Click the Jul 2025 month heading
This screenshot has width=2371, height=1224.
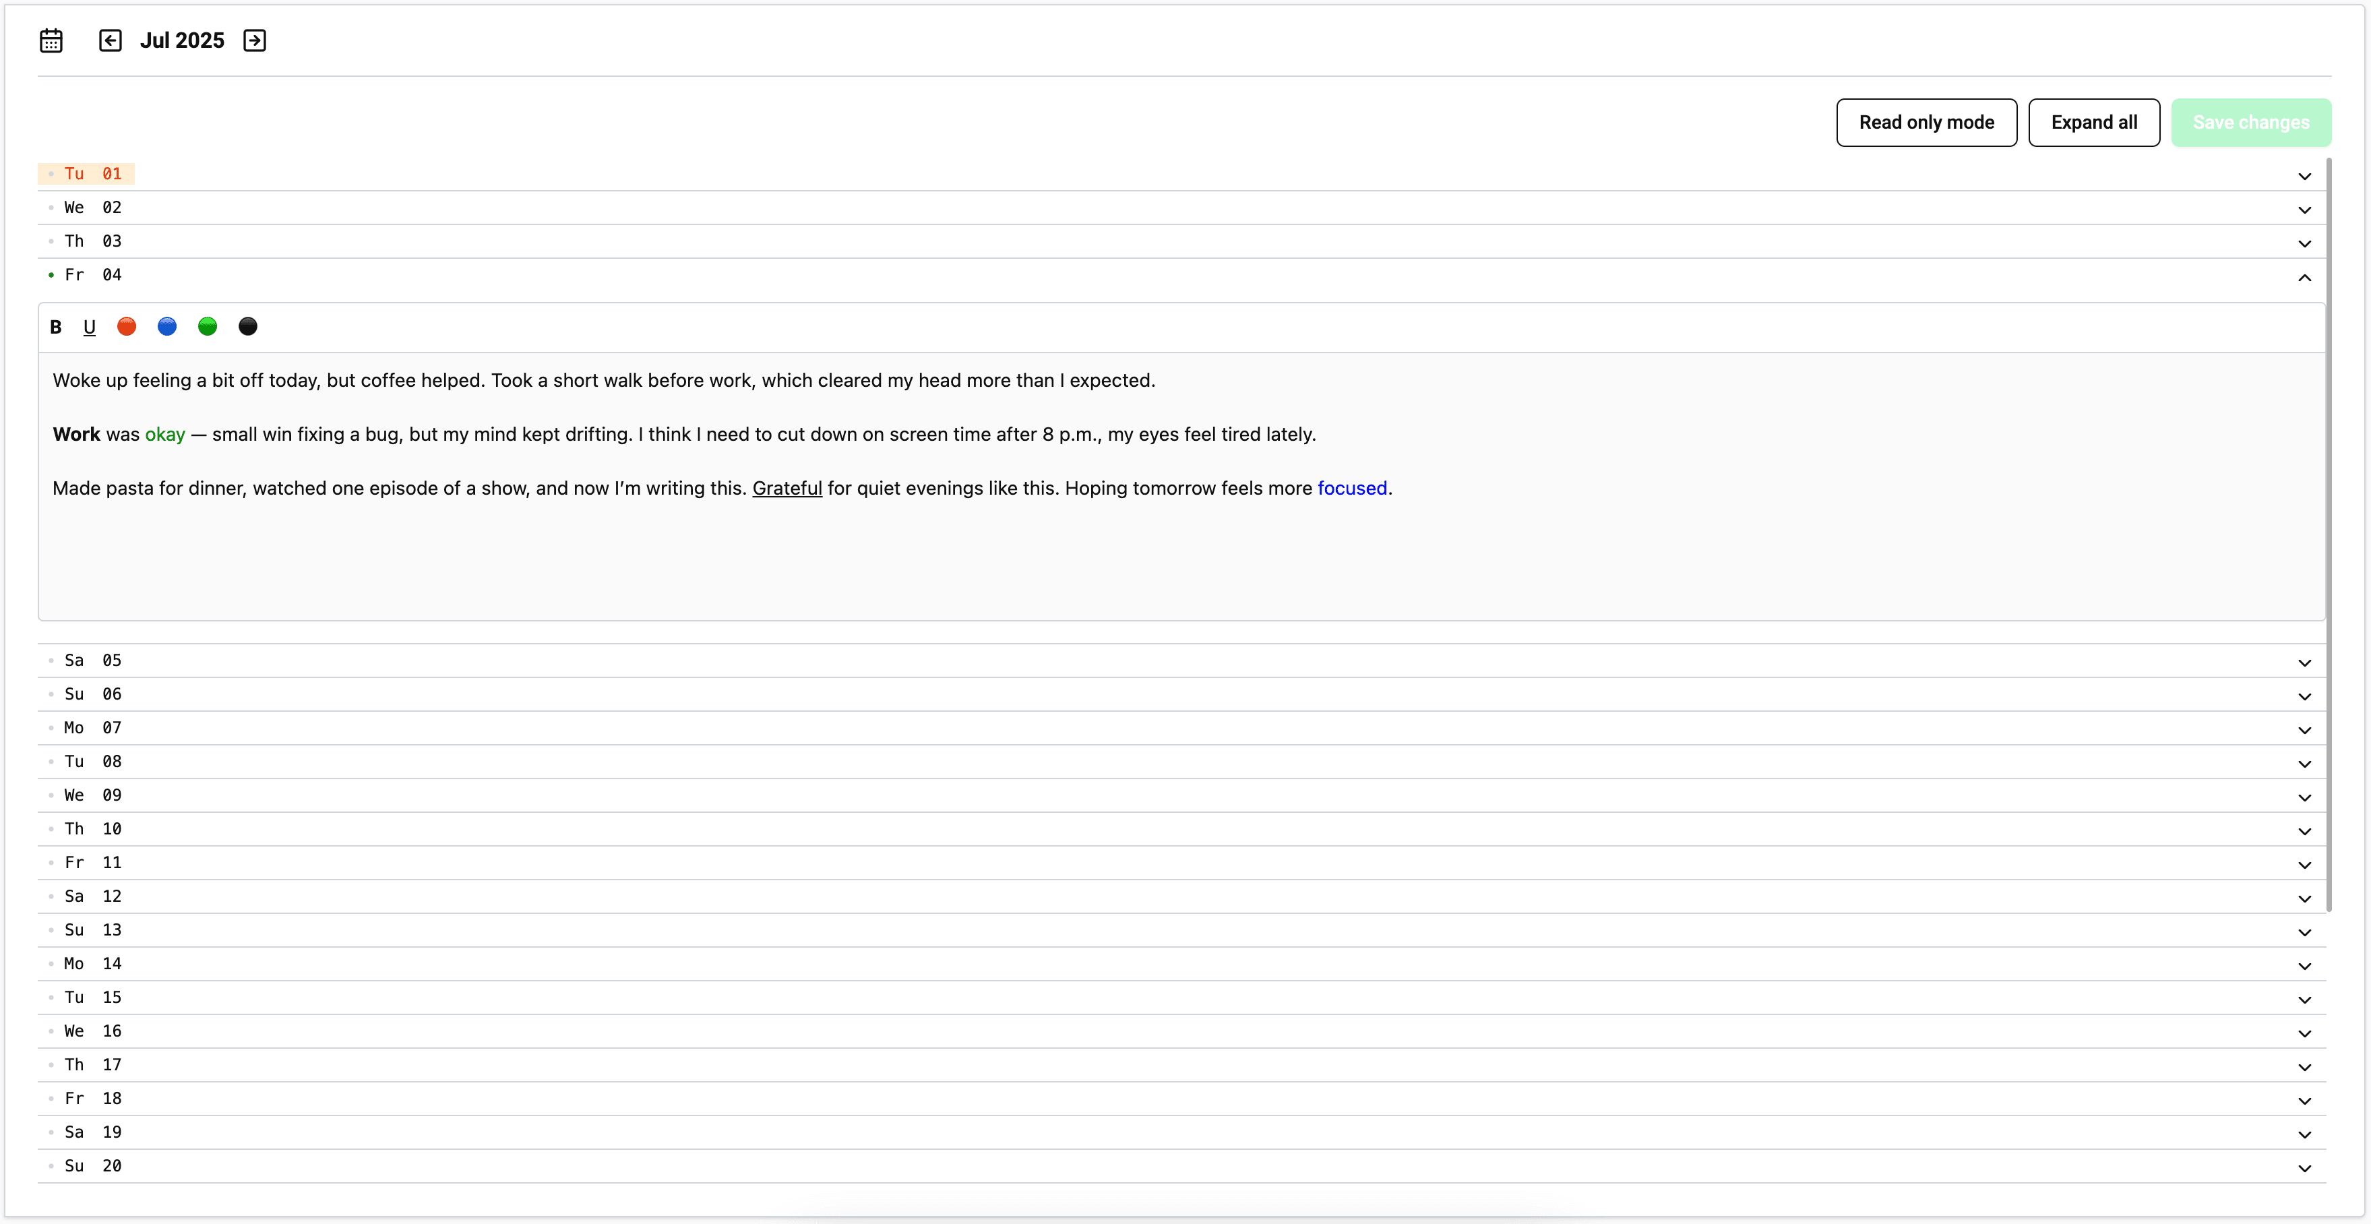[x=182, y=40]
